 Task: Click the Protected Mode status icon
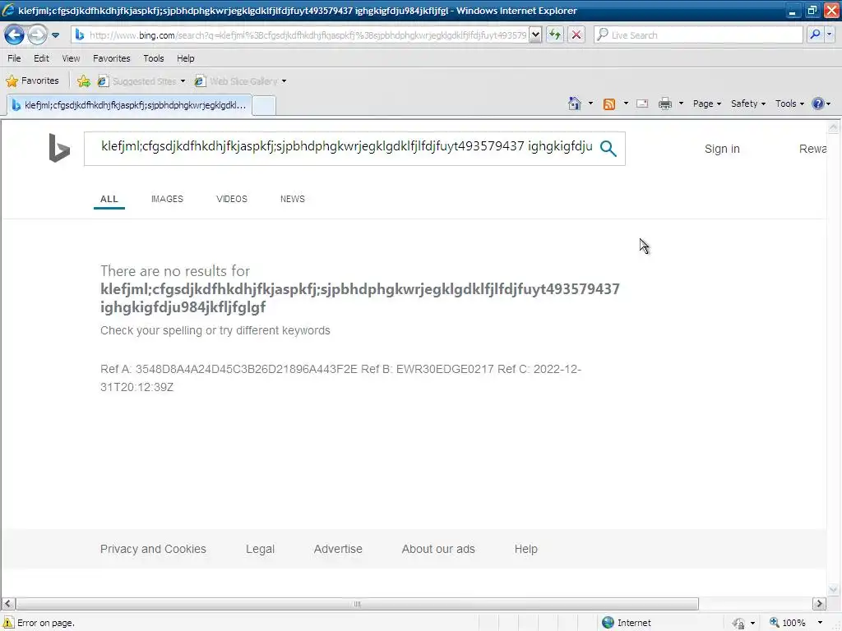pyautogui.click(x=739, y=623)
